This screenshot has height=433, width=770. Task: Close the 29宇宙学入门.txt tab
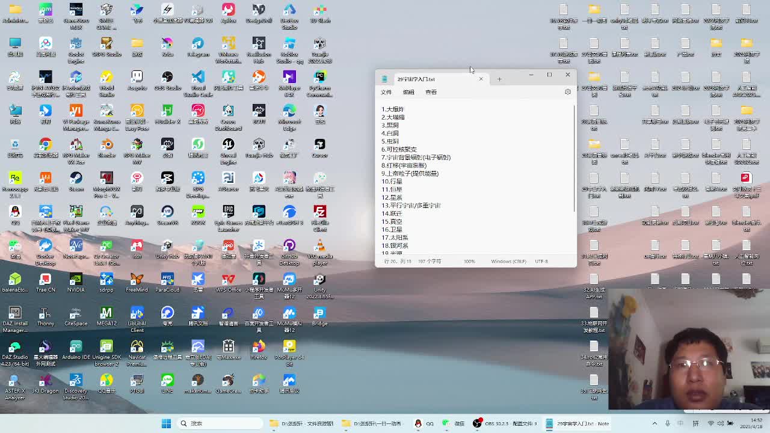481,79
